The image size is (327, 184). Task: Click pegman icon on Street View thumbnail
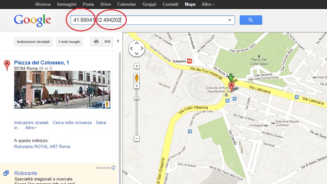[107, 104]
